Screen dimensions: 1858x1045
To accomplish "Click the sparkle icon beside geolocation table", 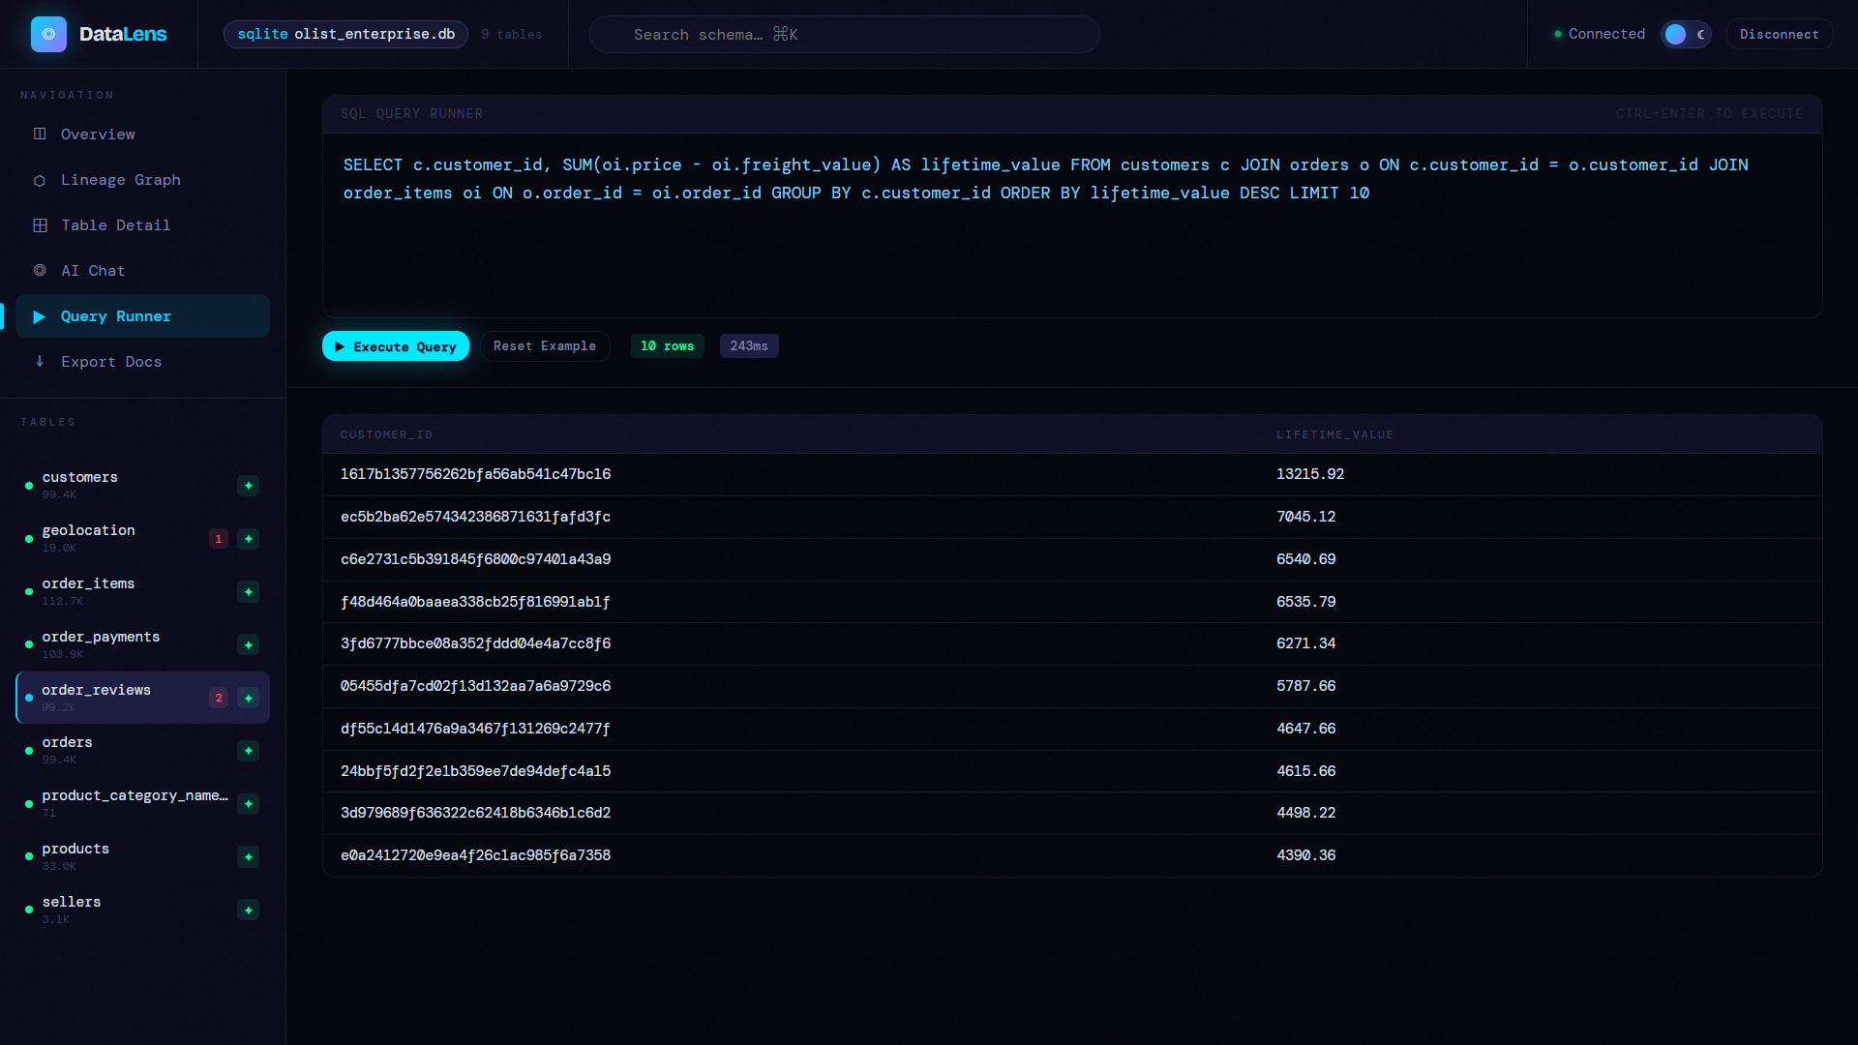I will coord(249,539).
